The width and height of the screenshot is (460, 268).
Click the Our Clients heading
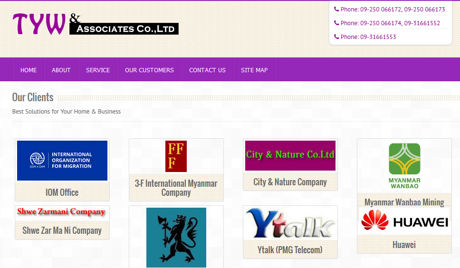[33, 97]
